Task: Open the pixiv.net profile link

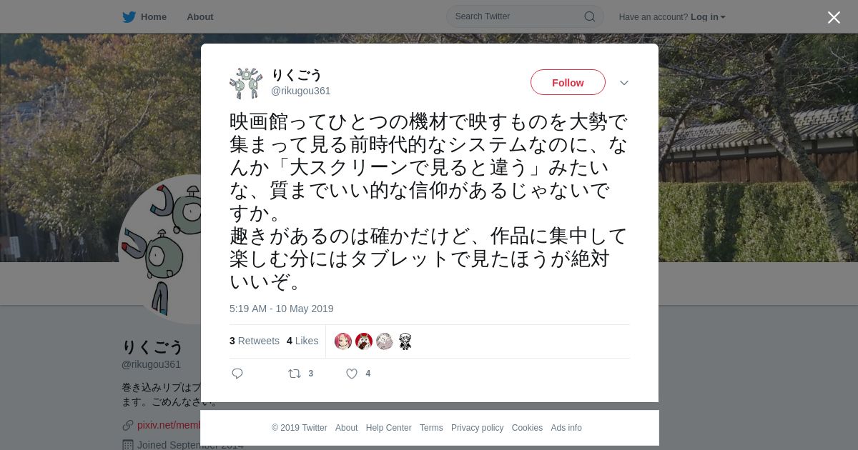Action: point(169,425)
